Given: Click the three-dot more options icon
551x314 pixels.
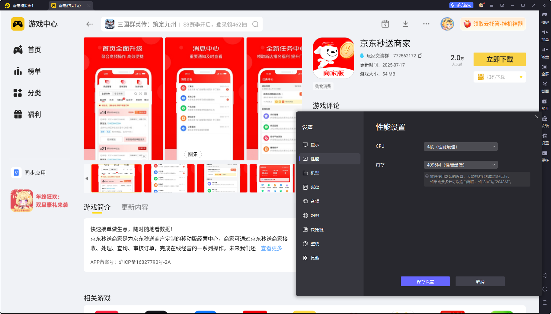Looking at the screenshot, I should 426,24.
